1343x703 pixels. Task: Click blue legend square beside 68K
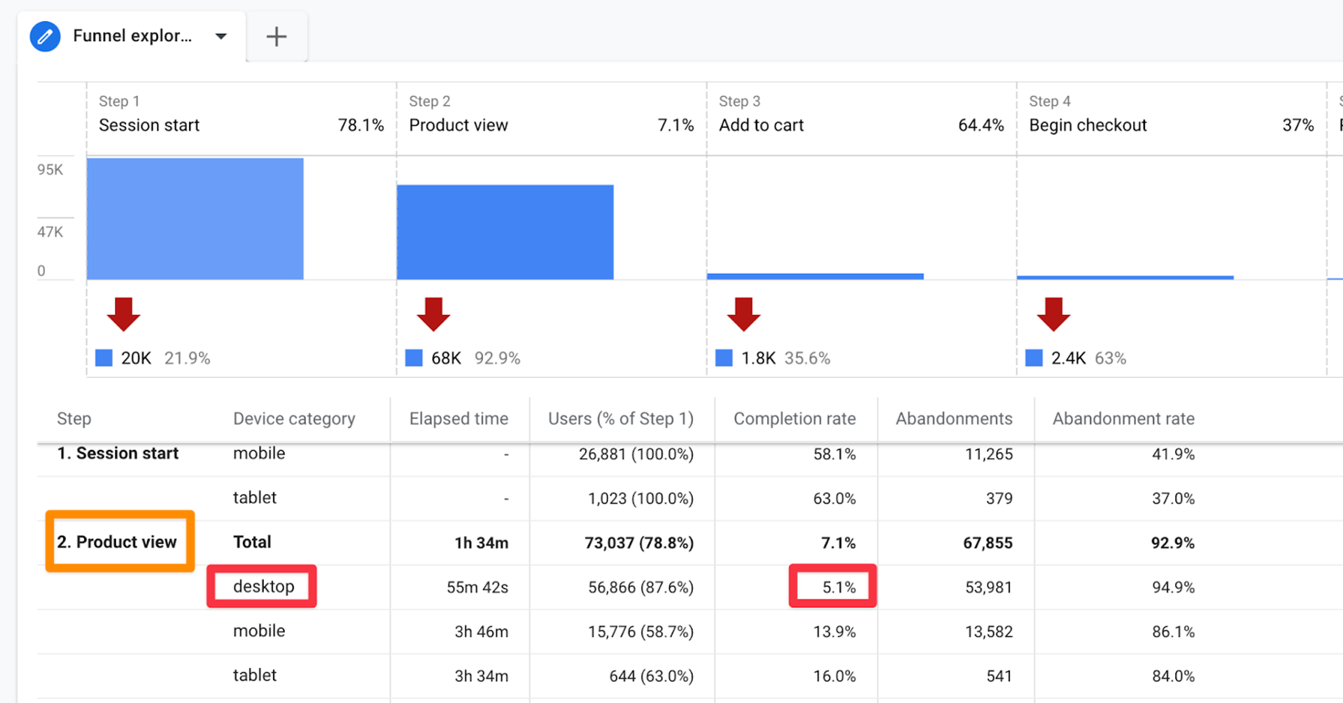pos(414,358)
